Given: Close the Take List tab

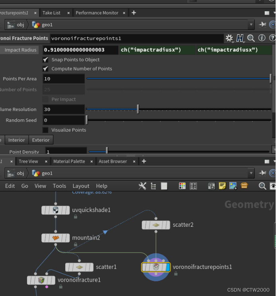Looking at the screenshot, I should coord(69,13).
